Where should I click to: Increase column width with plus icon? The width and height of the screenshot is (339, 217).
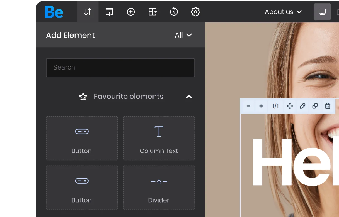[261, 106]
